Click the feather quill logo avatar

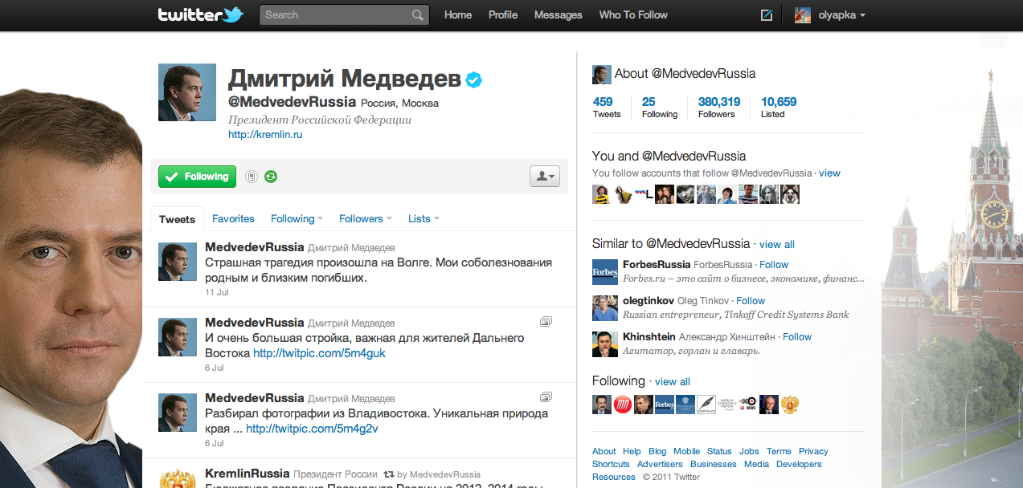click(x=706, y=405)
